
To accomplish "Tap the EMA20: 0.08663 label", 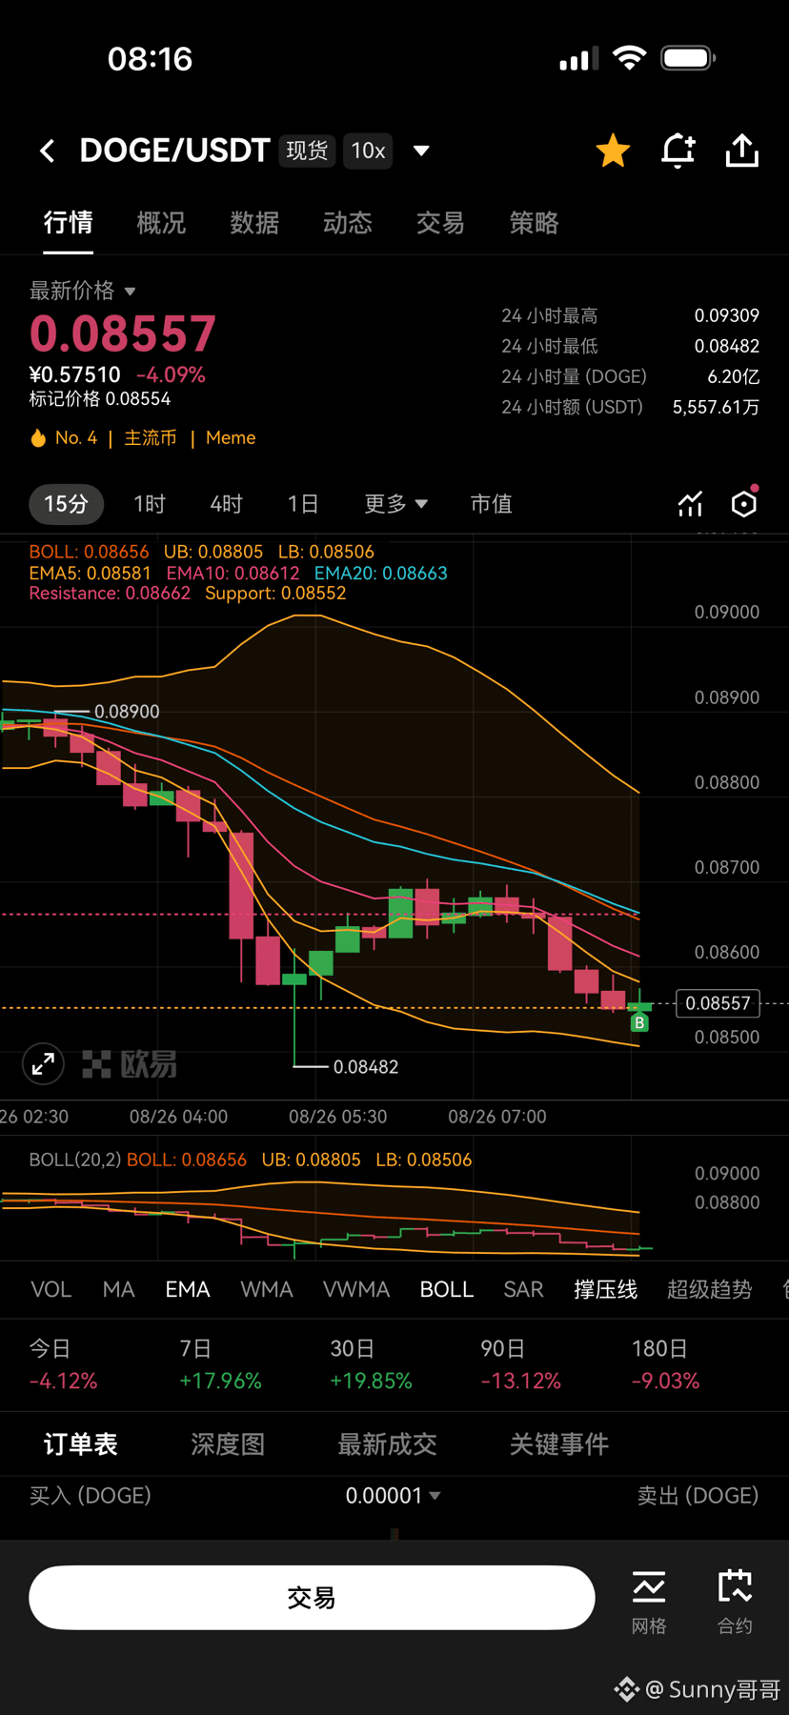I will pos(380,574).
